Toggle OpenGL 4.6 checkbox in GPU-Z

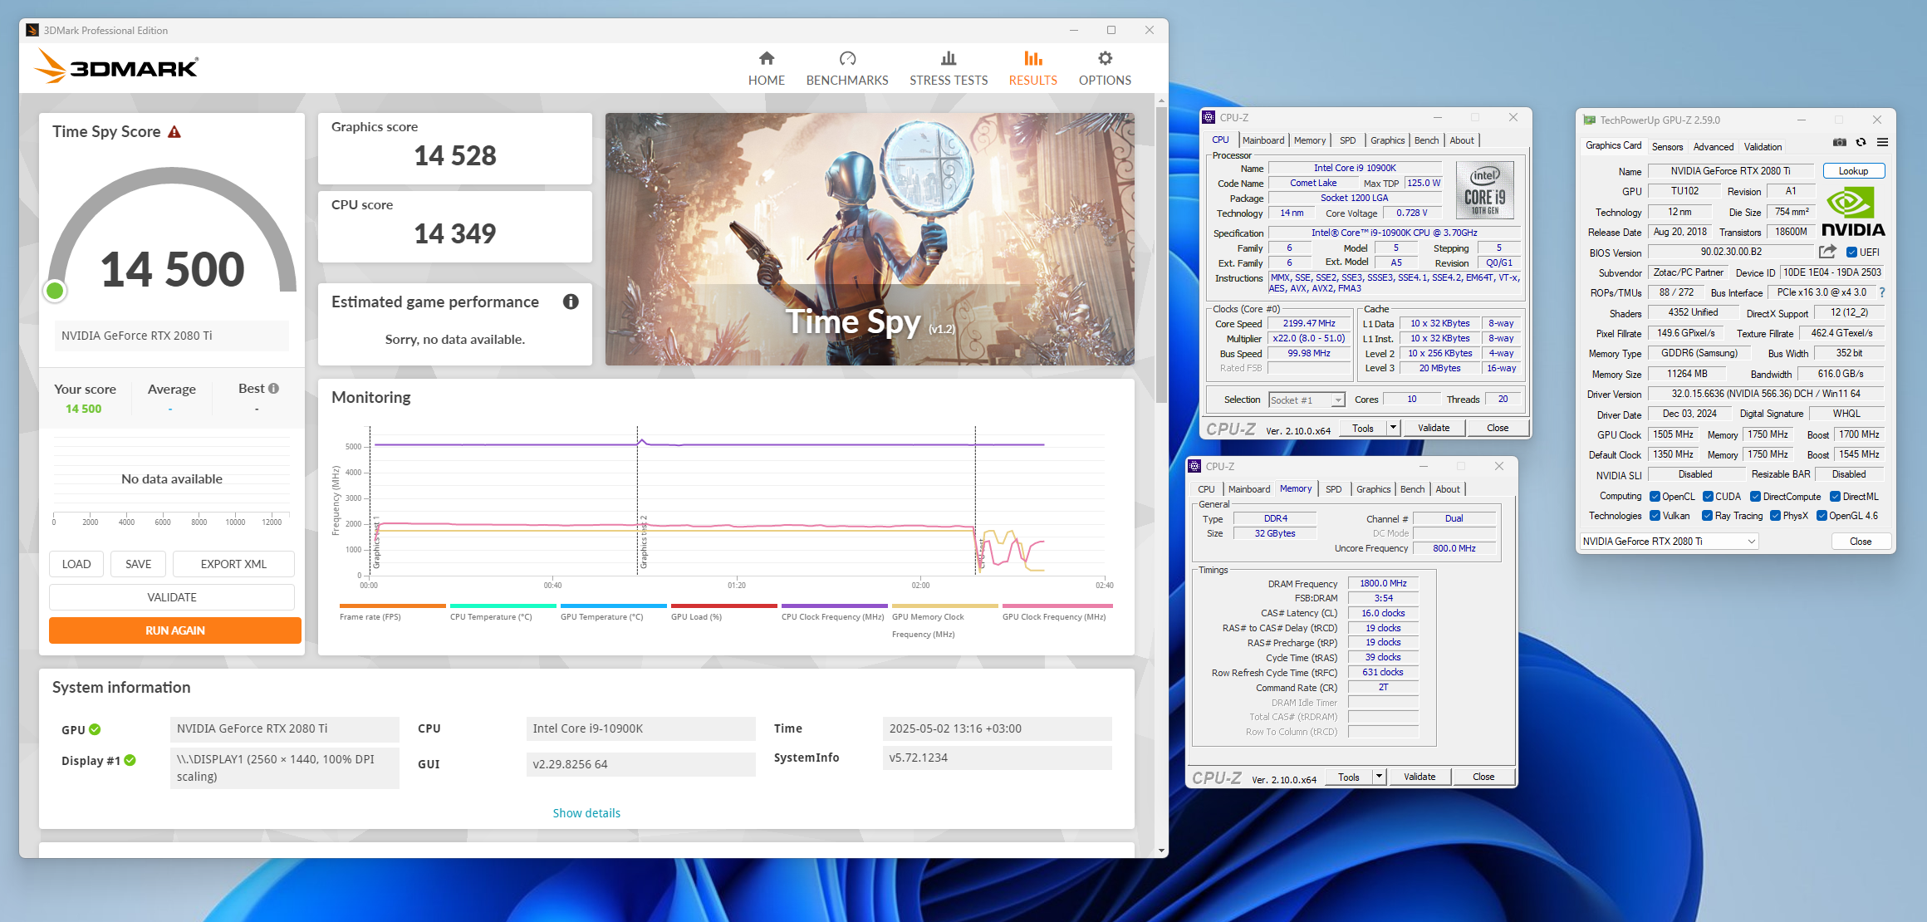1821,516
